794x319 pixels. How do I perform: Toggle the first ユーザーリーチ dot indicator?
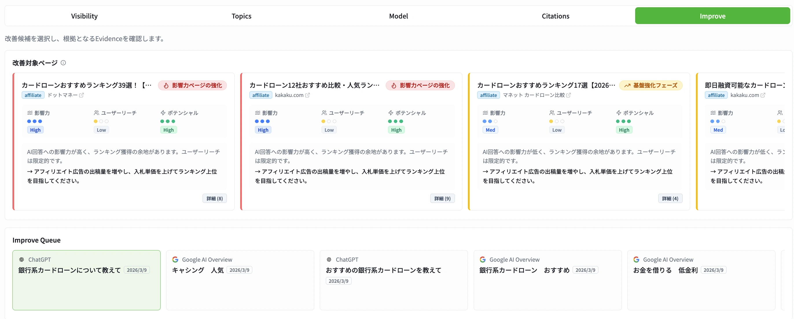click(x=95, y=122)
